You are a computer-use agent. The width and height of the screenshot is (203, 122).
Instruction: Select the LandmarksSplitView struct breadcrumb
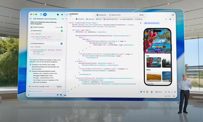[x=126, y=19]
